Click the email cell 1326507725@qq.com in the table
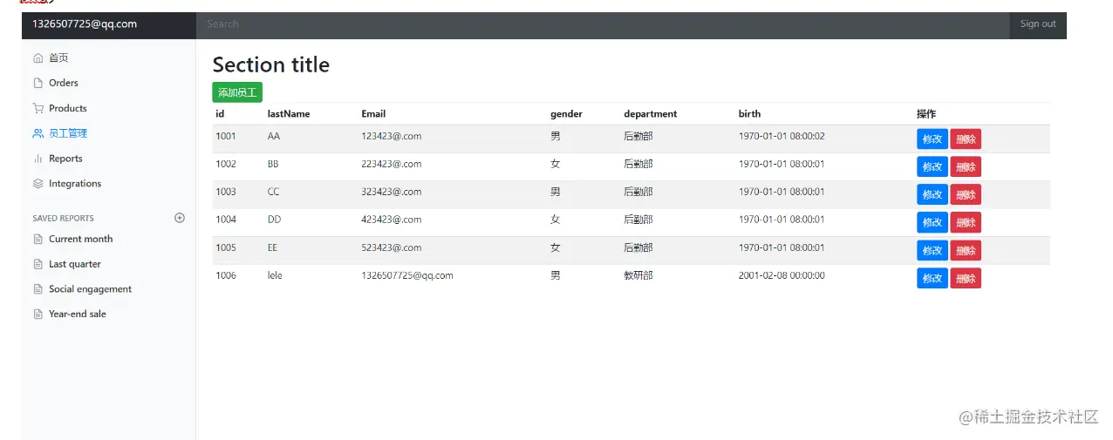1113x440 pixels. tap(407, 276)
